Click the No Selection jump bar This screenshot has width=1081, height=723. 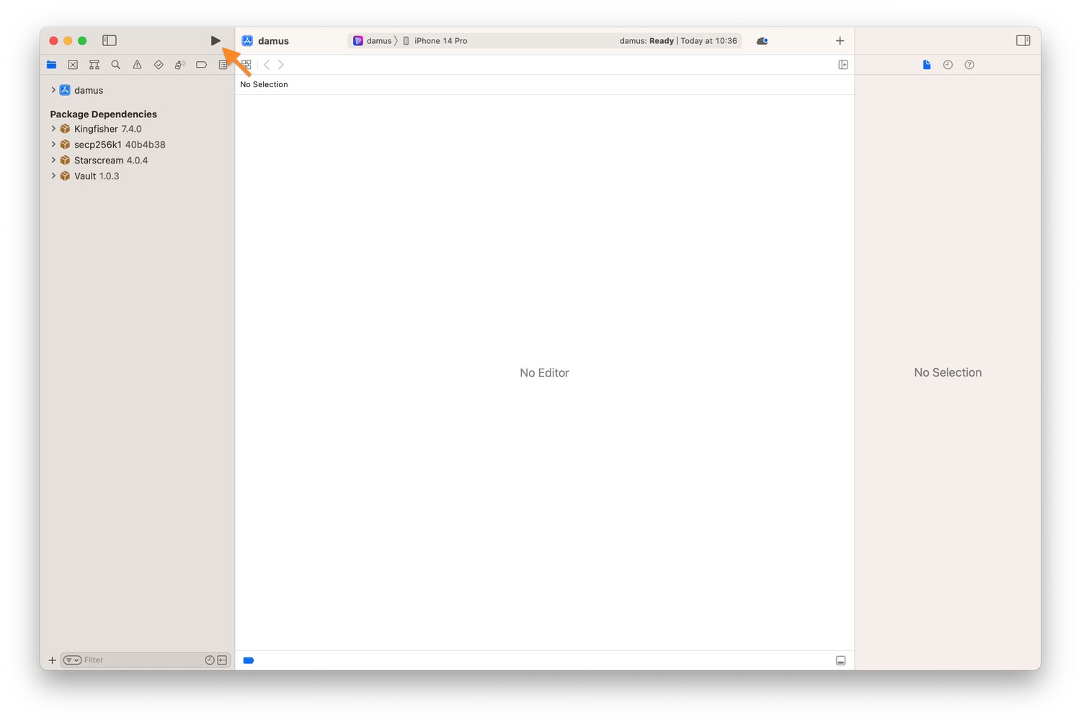(264, 84)
